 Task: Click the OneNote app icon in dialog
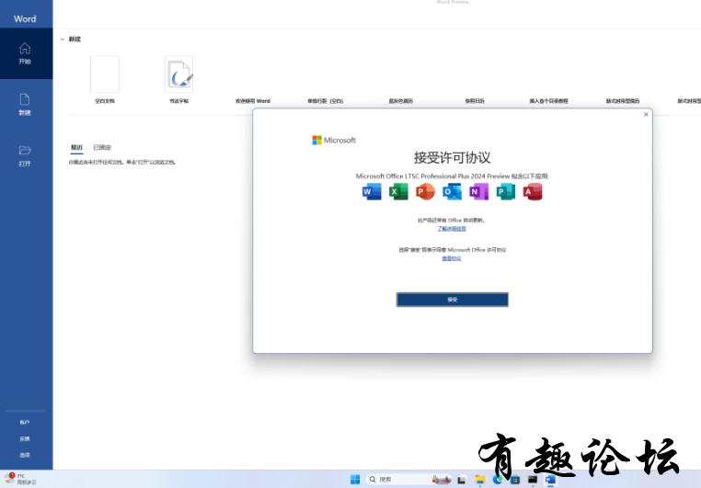[478, 191]
